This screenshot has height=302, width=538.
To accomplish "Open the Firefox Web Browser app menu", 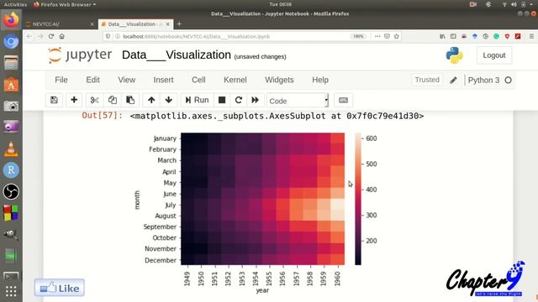I will (65, 4).
